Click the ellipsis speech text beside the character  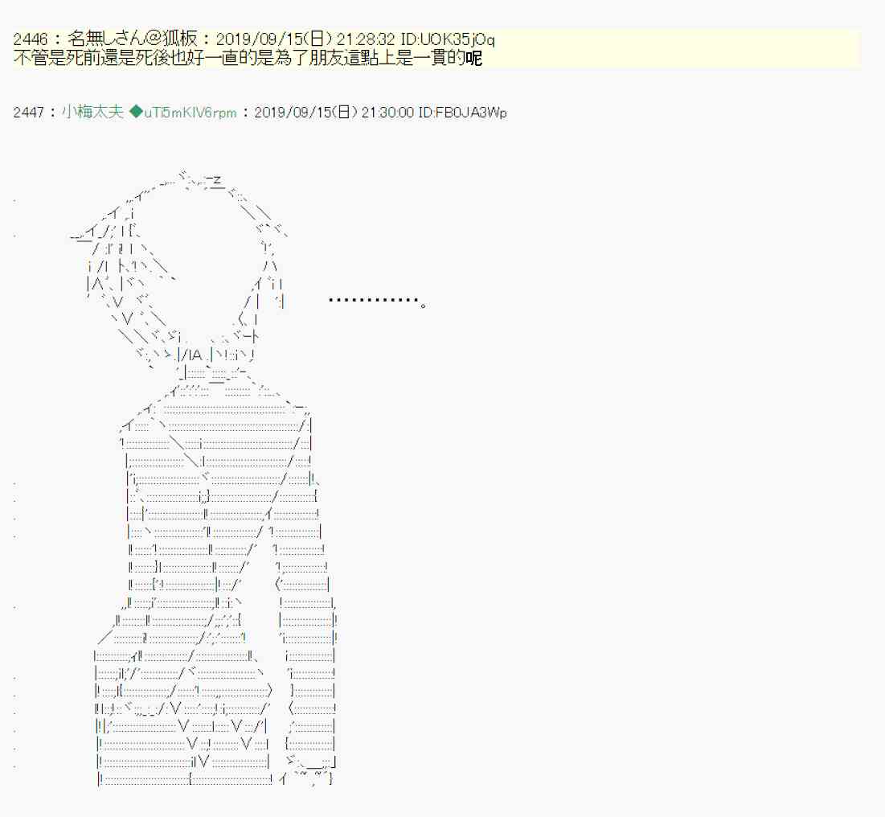[376, 302]
